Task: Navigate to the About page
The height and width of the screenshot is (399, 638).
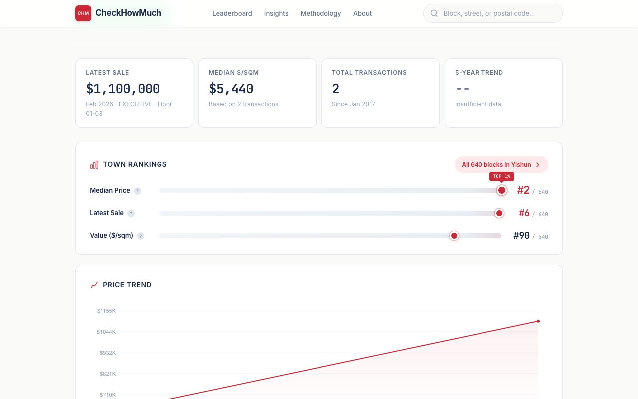Action: click(362, 13)
